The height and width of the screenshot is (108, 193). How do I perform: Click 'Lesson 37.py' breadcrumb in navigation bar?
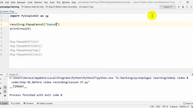tap(86, 7)
